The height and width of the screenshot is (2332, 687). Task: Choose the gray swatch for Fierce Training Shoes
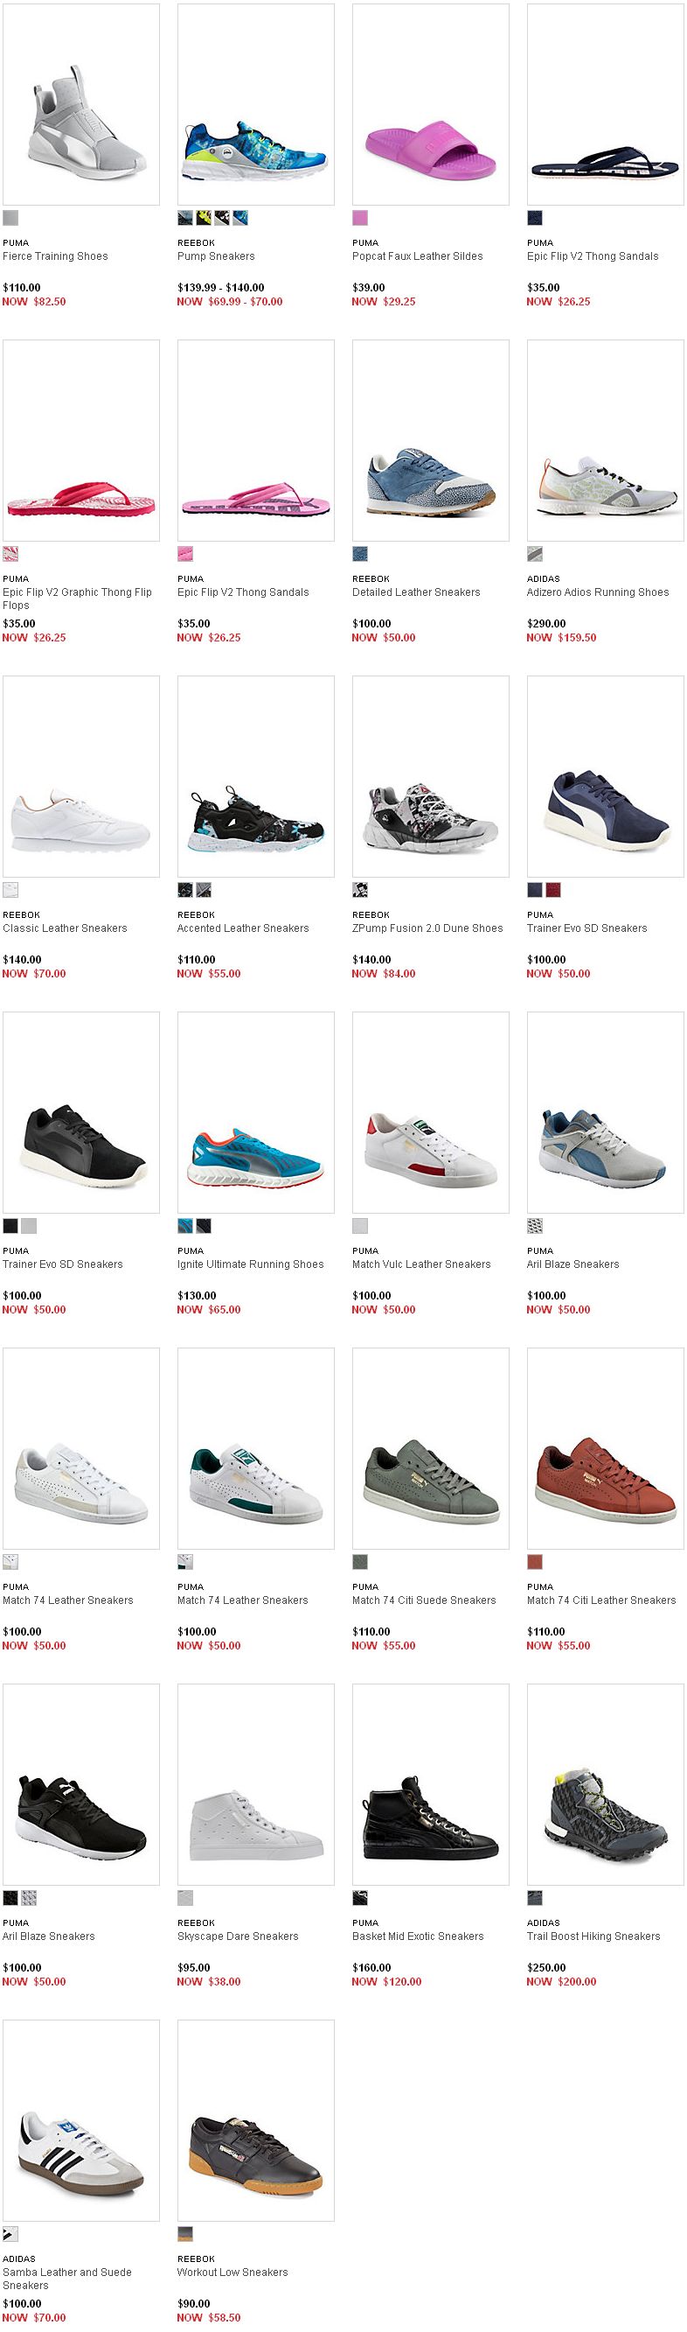[10, 218]
